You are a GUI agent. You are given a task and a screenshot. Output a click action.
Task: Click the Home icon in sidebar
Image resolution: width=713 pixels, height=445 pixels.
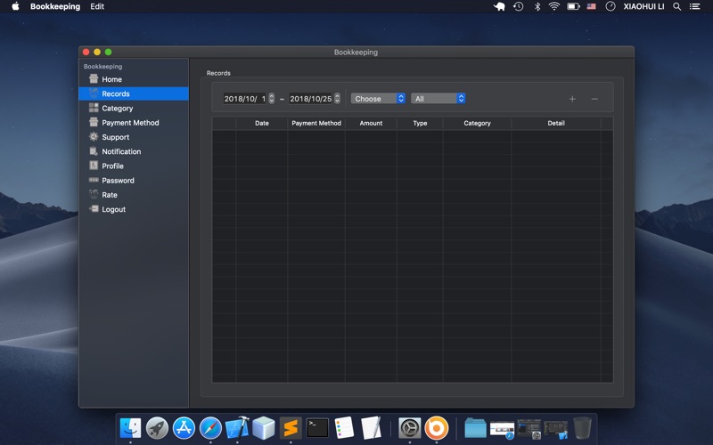click(x=94, y=79)
